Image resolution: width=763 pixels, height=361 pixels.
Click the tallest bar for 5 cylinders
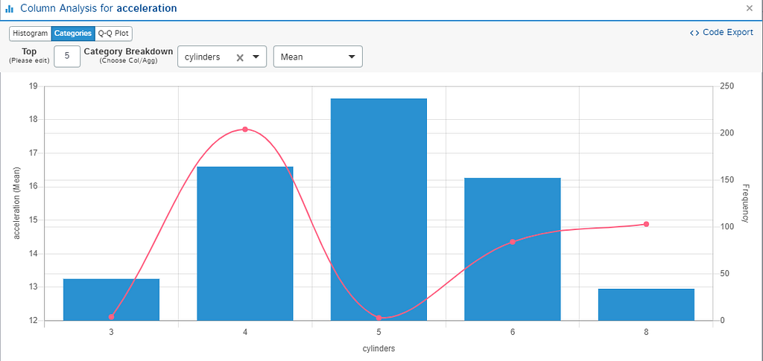(379, 209)
